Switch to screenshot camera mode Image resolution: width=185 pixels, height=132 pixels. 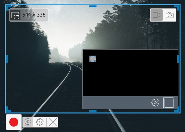pos(170,15)
